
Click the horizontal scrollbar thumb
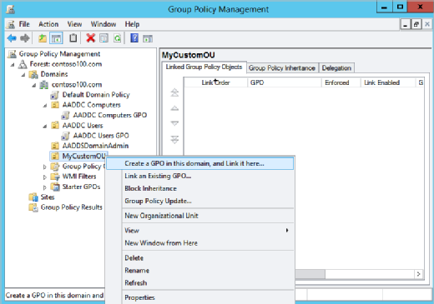310,274
